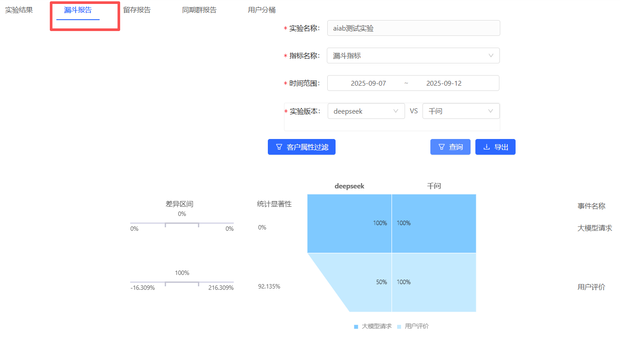Set end date 2025-09-12
This screenshot has width=620, height=337.
[x=443, y=83]
